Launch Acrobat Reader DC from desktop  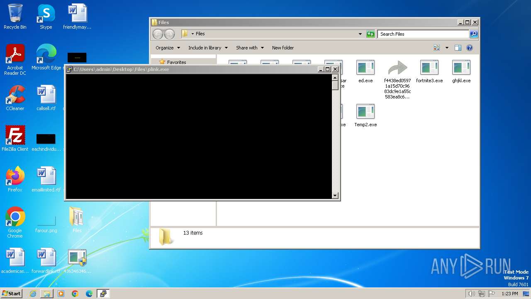click(15, 60)
